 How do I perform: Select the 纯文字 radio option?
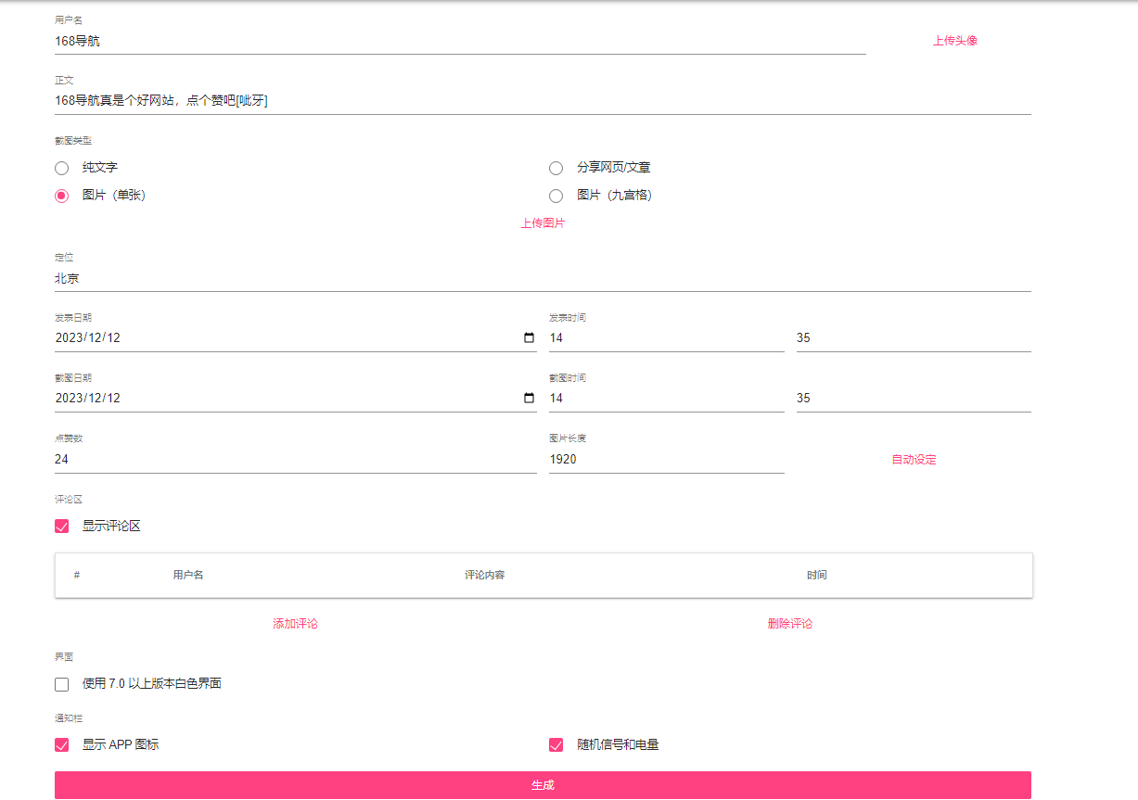pyautogui.click(x=62, y=169)
